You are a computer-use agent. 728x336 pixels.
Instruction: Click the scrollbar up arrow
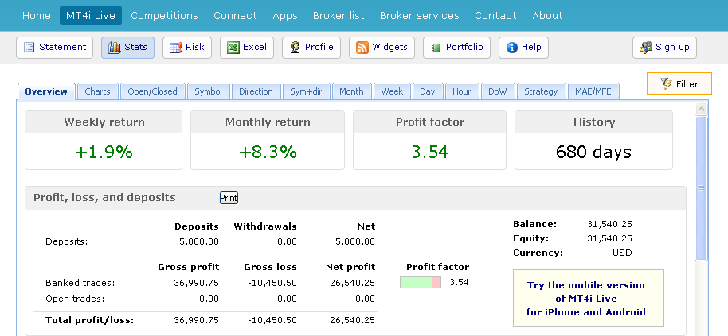[x=701, y=110]
